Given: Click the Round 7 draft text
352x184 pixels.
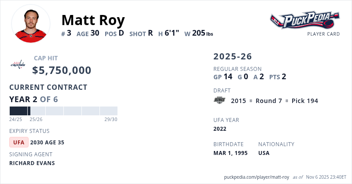Looking at the screenshot, I should pyautogui.click(x=268, y=101).
